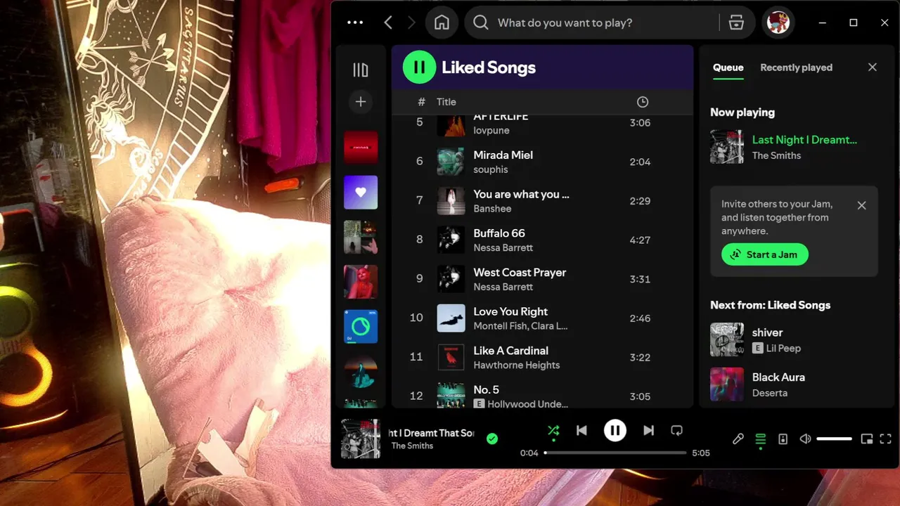Open the profile avatar menu

click(x=778, y=22)
